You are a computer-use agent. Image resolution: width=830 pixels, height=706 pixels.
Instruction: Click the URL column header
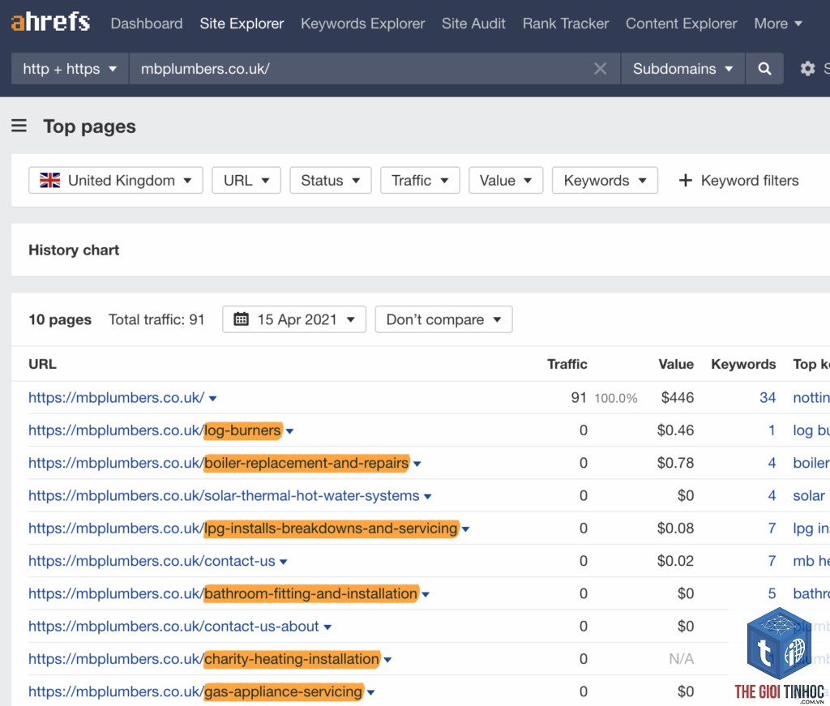tap(42, 364)
